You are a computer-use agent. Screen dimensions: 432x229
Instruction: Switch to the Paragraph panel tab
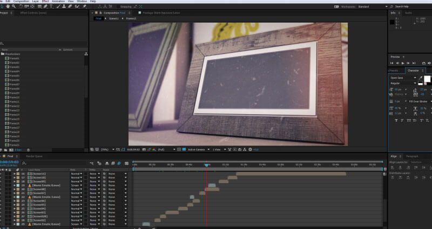(x=411, y=156)
